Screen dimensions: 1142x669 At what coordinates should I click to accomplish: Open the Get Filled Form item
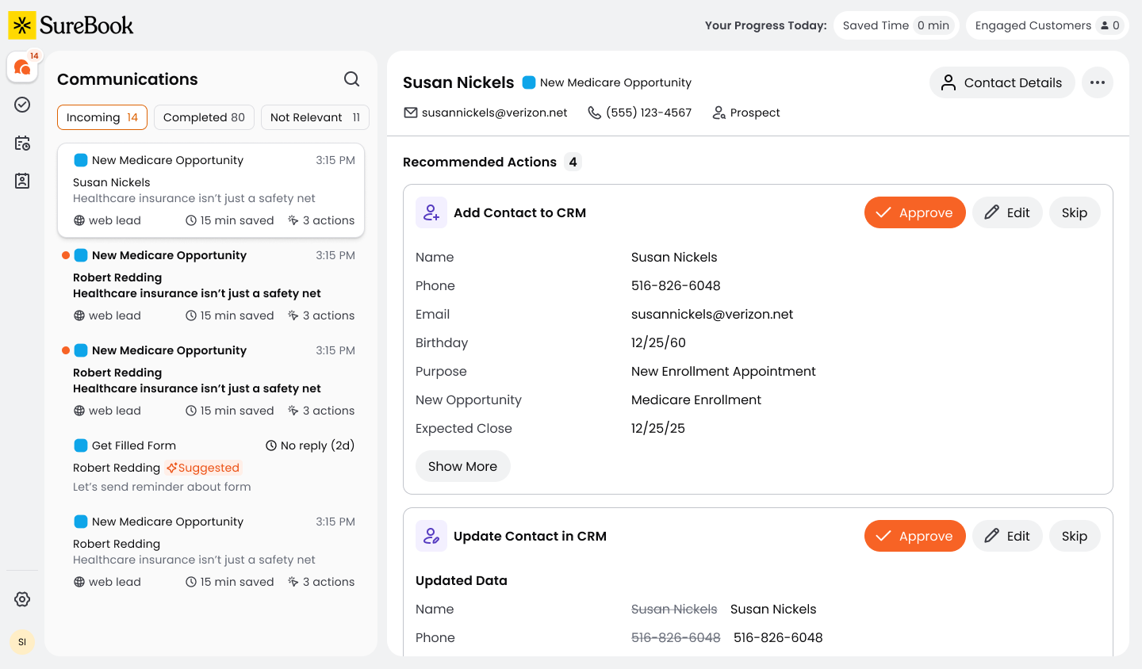211,466
